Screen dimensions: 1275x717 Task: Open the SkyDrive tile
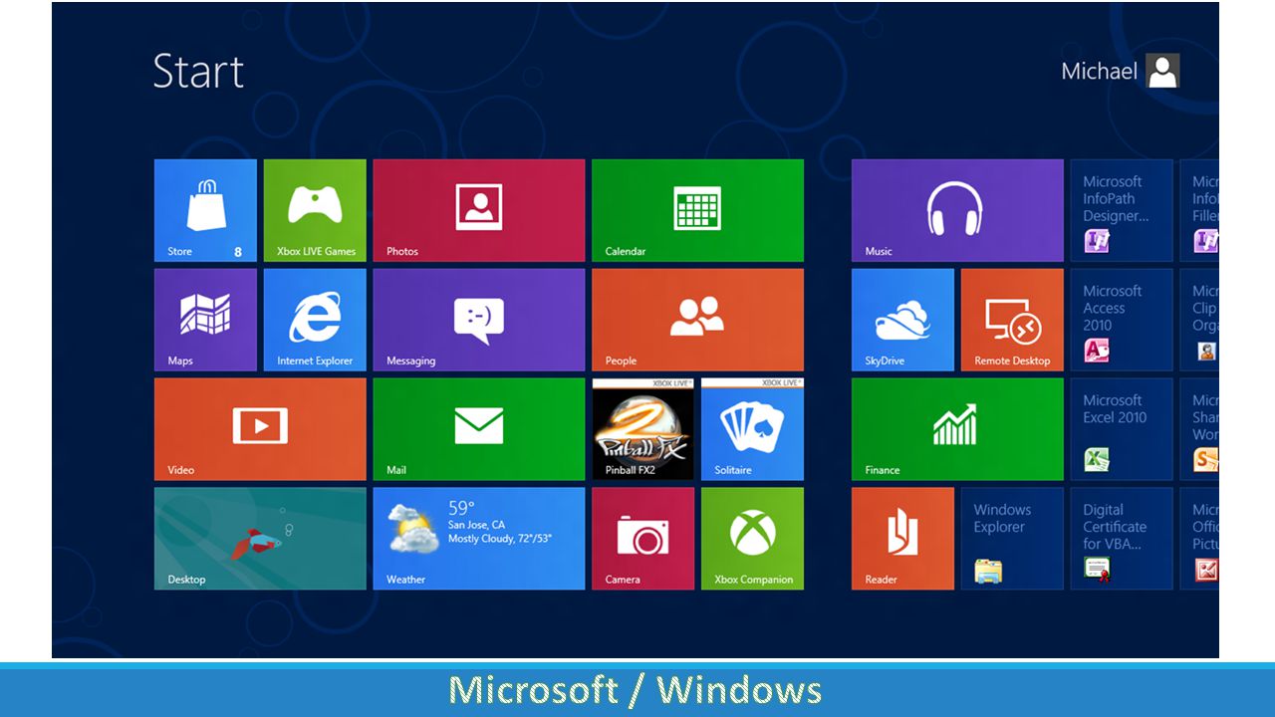pyautogui.click(x=902, y=320)
